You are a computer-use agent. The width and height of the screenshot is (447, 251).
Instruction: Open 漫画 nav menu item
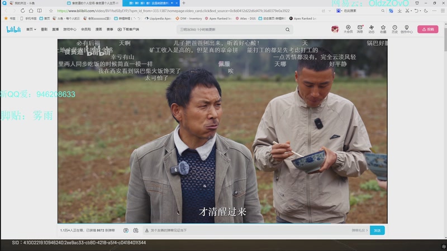(99, 30)
